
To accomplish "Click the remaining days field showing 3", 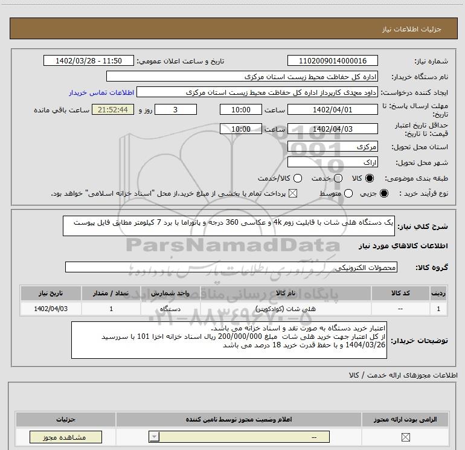I will [x=176, y=109].
